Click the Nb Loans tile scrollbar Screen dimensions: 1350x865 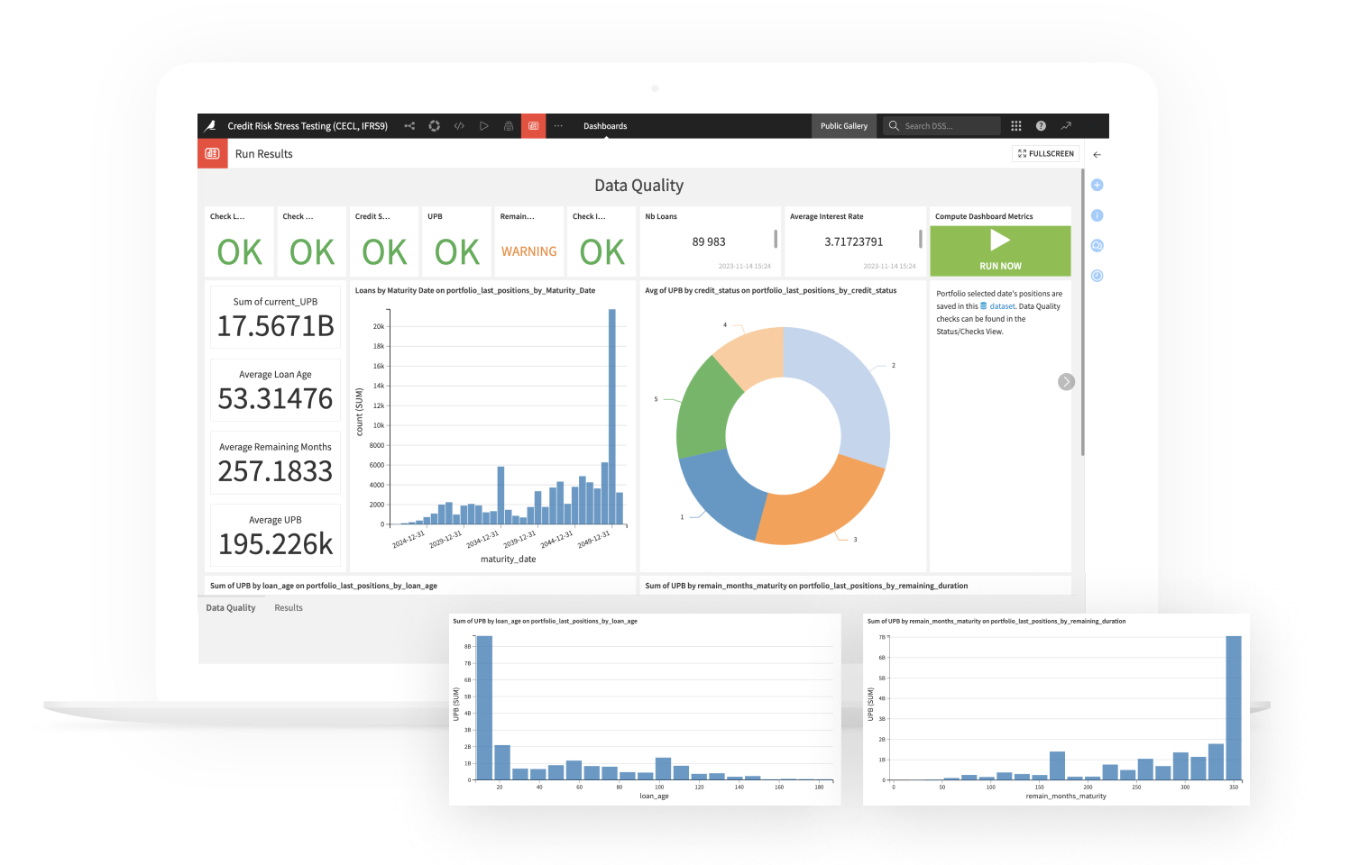(776, 239)
